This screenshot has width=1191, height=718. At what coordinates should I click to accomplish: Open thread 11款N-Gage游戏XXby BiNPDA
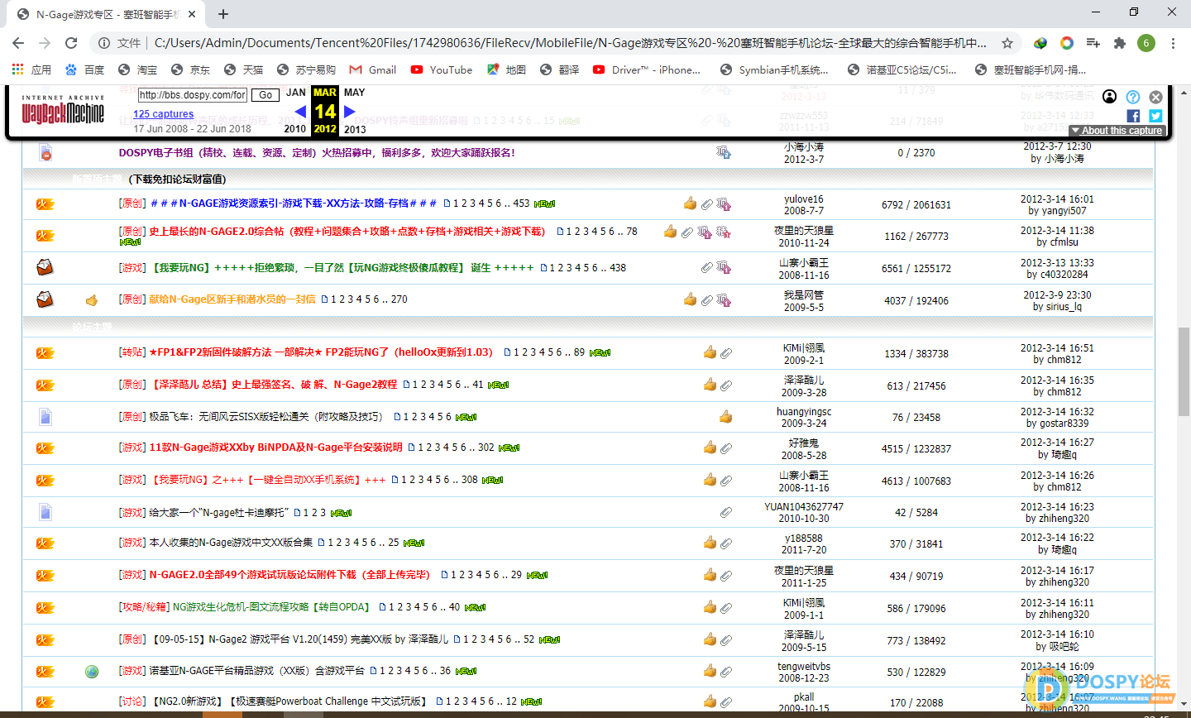[x=275, y=448]
